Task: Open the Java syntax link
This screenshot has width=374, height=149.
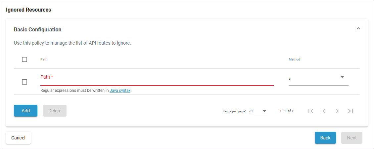Action: click(x=120, y=90)
